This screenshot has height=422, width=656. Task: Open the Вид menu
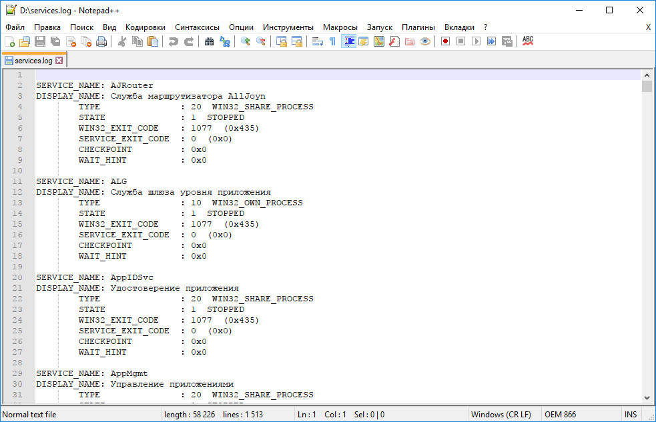point(109,27)
